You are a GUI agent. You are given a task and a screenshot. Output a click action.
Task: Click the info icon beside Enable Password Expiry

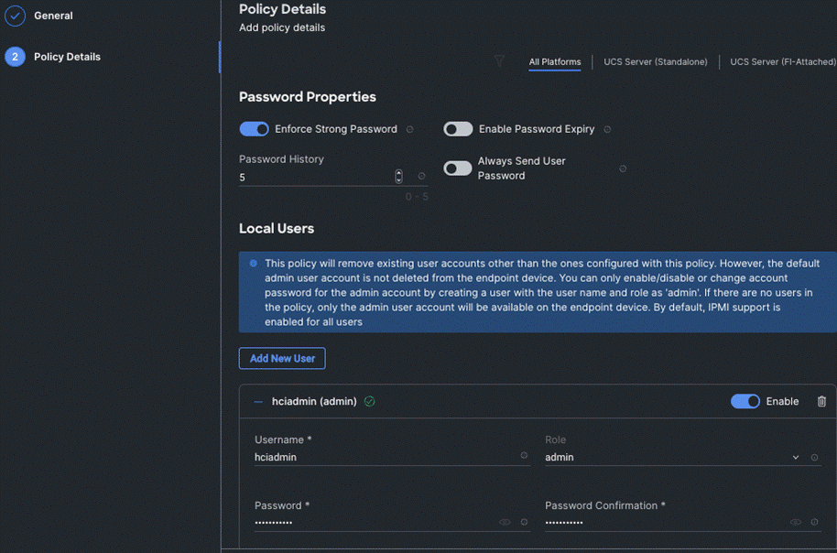click(x=606, y=129)
